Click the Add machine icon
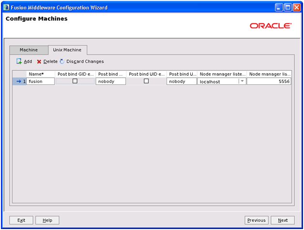The width and height of the screenshot is (304, 230). pyautogui.click(x=19, y=61)
